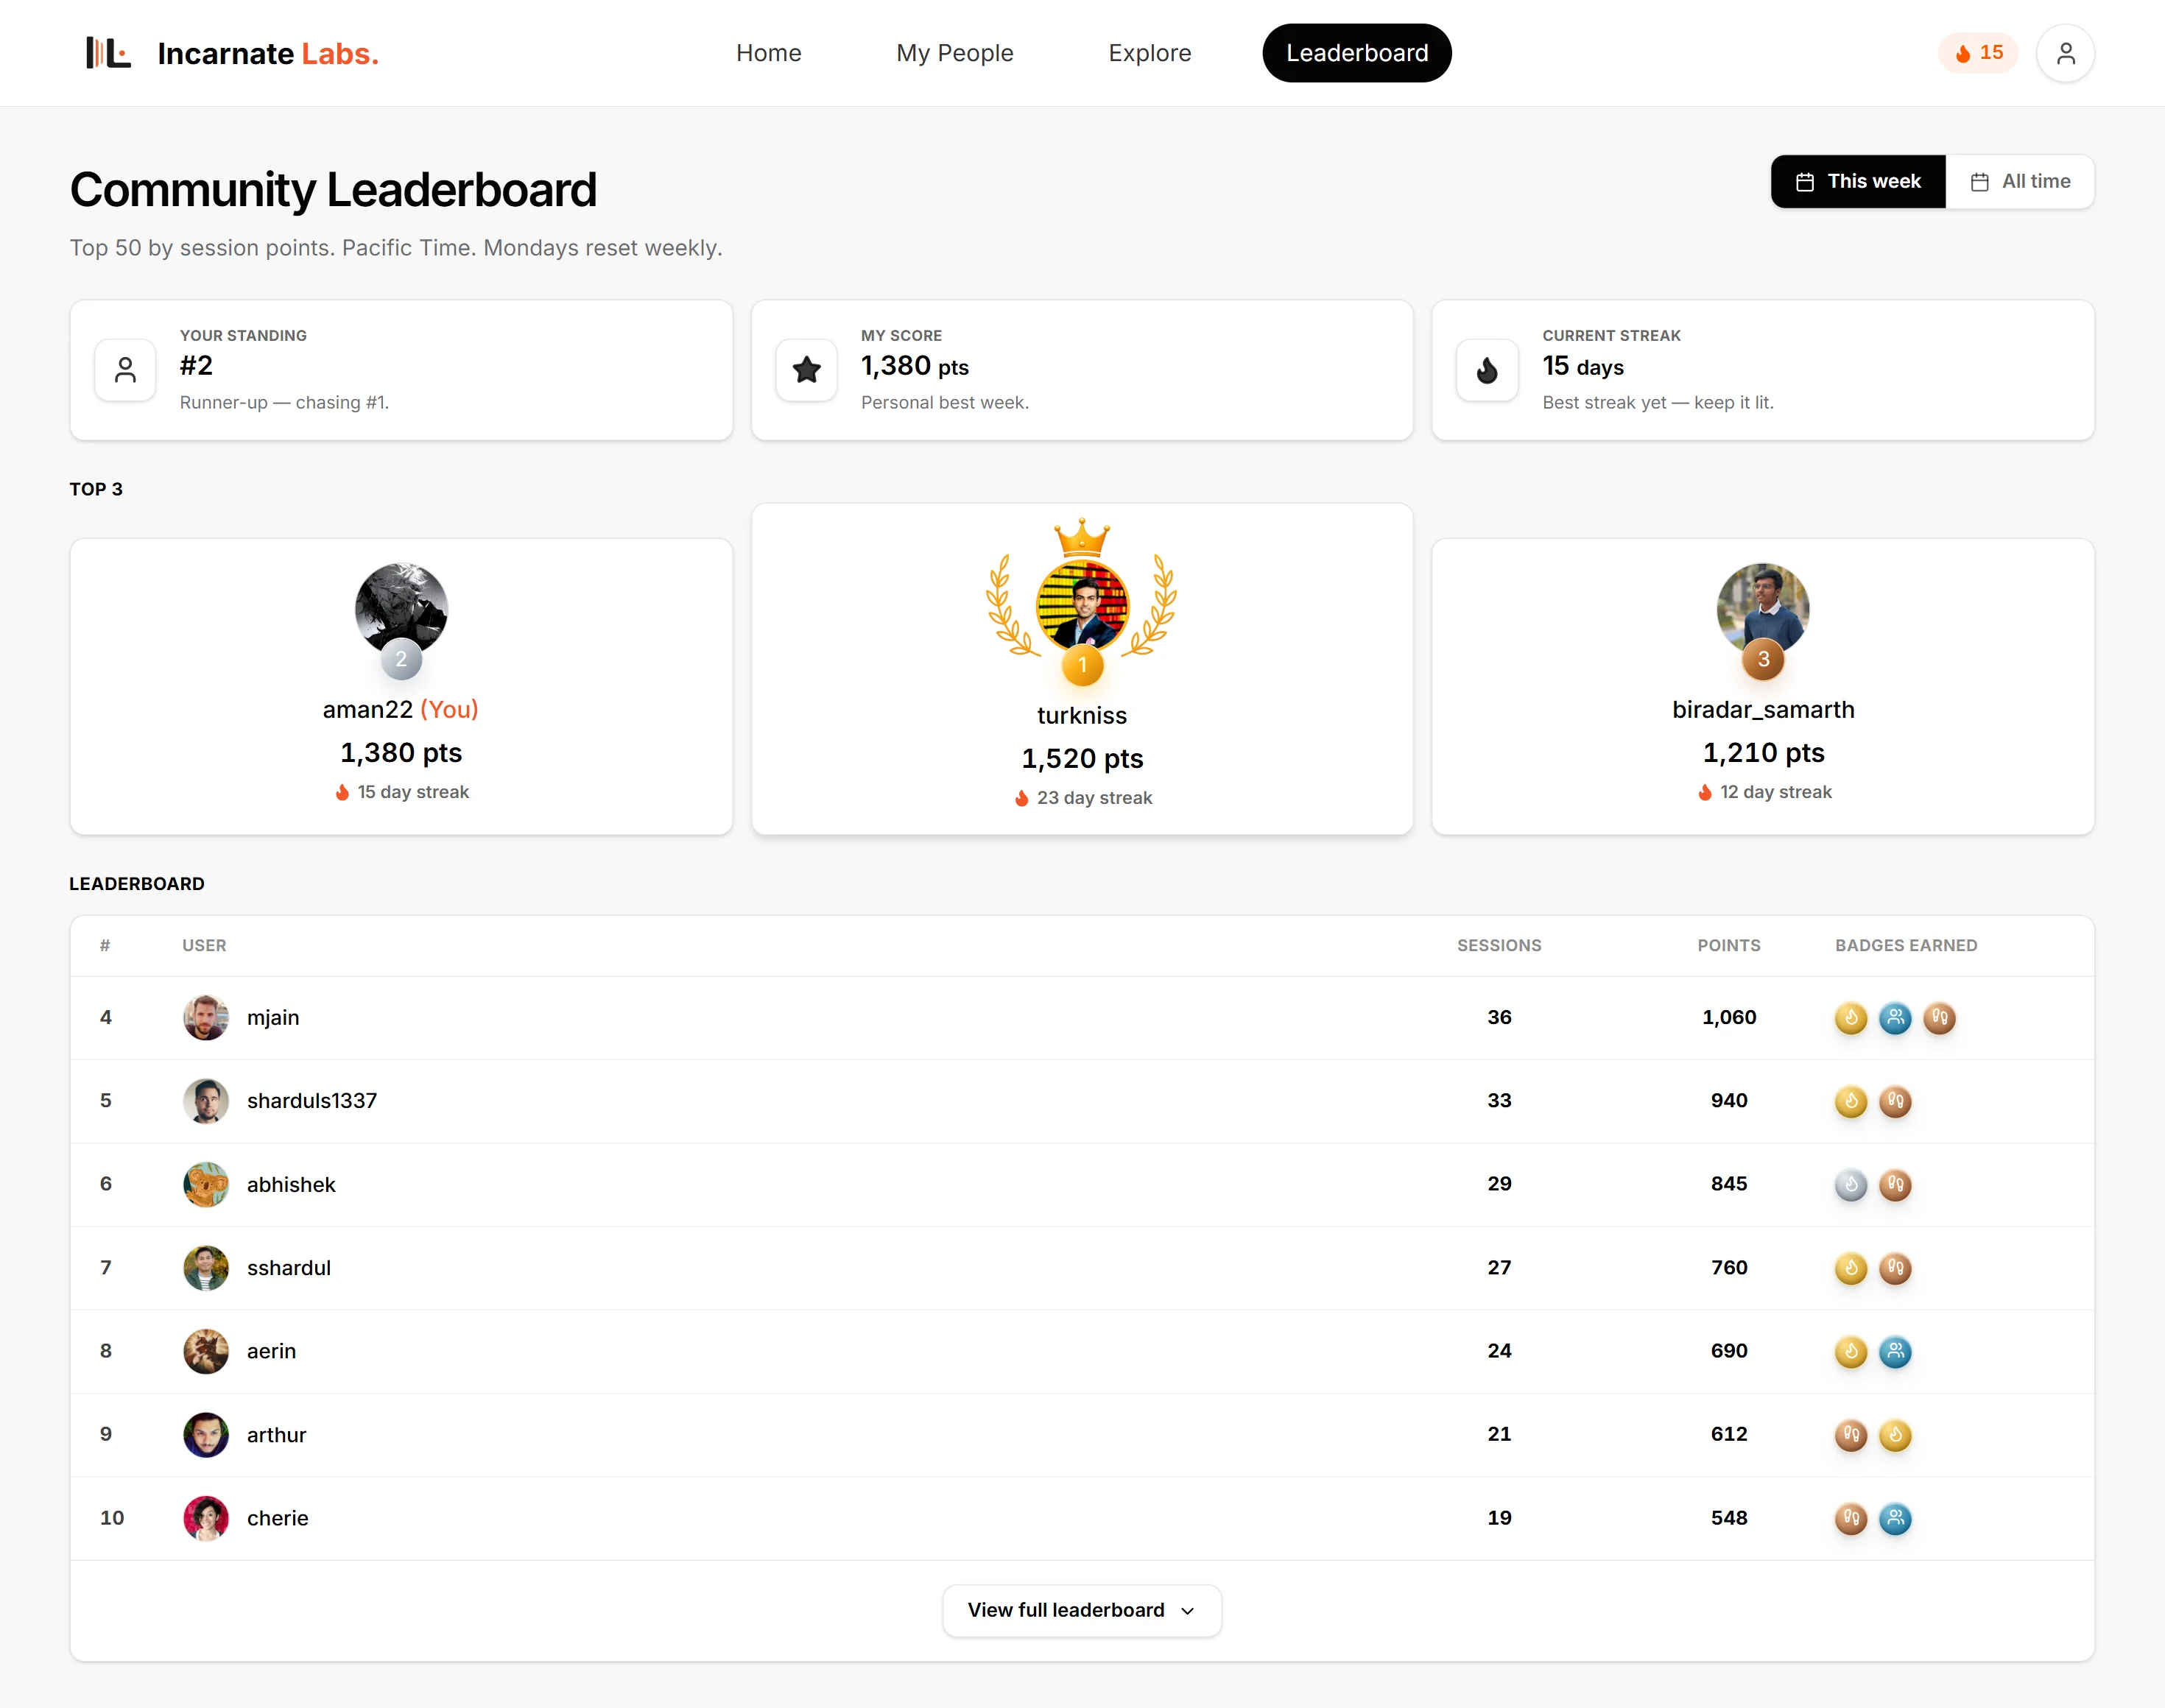The height and width of the screenshot is (1708, 2165).
Task: Click the star icon in My Score card
Action: pos(806,370)
